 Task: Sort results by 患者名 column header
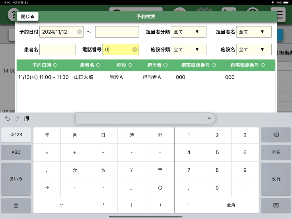coord(90,65)
